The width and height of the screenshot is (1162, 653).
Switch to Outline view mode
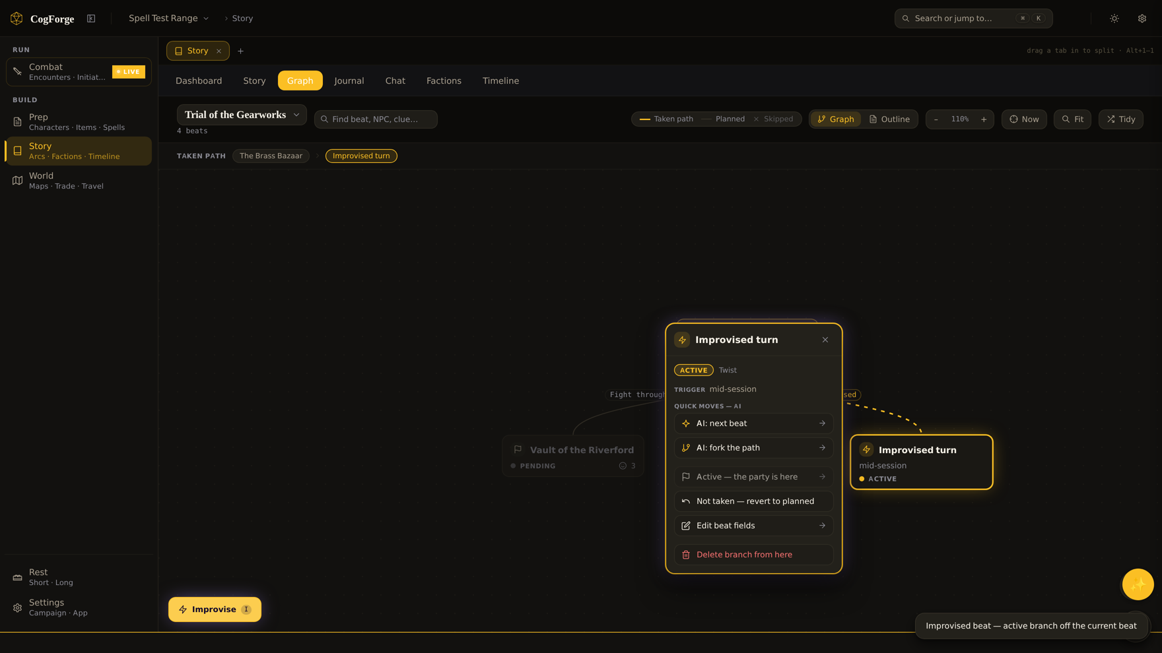[x=889, y=119]
